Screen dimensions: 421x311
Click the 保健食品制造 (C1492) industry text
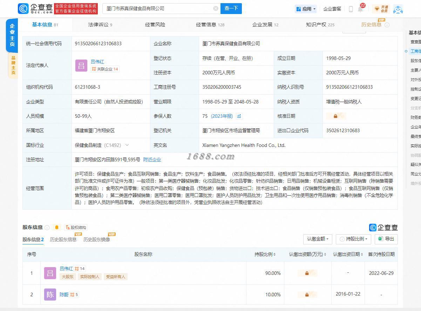click(x=98, y=145)
